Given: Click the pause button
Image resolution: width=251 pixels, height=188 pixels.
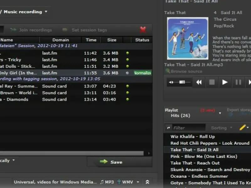Looking at the screenshot, I should point(238,82).
